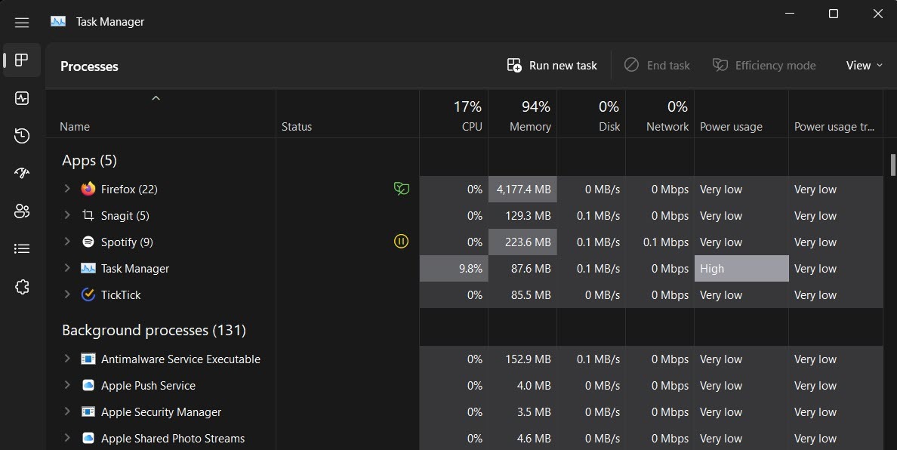Open the Details view from sidebar
Screen dimensions: 897x450
[x=21, y=248]
